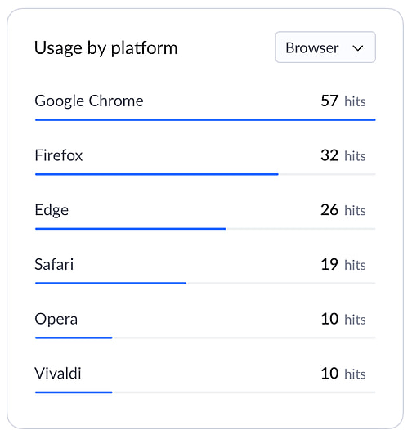Image resolution: width=412 pixels, height=439 pixels.
Task: Click the Google Chrome usage bar
Action: coord(205,120)
